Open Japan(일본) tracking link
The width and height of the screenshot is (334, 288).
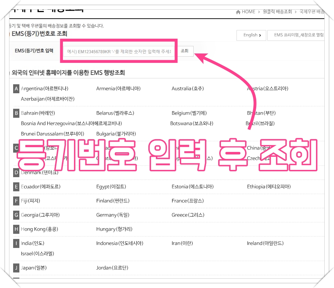[x=34, y=268]
